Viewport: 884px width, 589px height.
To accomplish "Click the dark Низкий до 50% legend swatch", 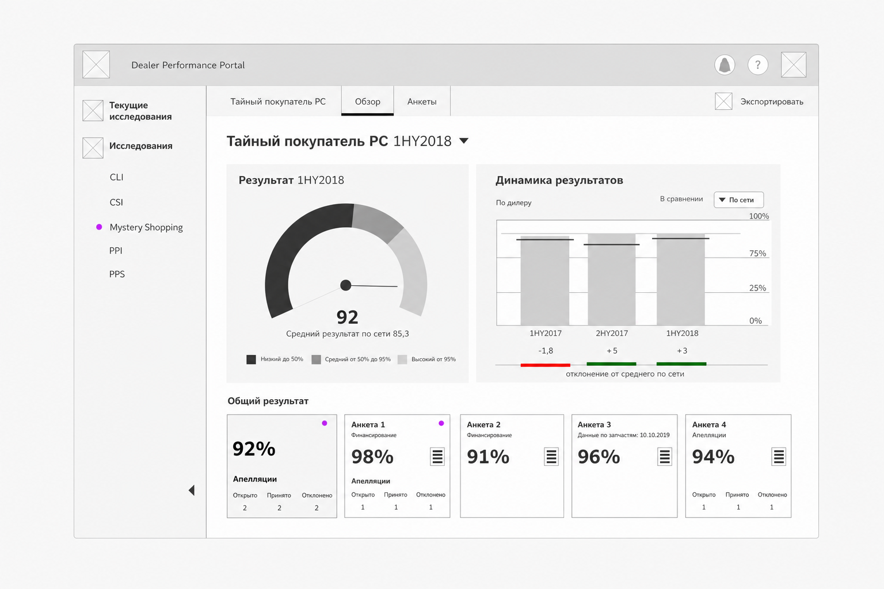I will [251, 359].
